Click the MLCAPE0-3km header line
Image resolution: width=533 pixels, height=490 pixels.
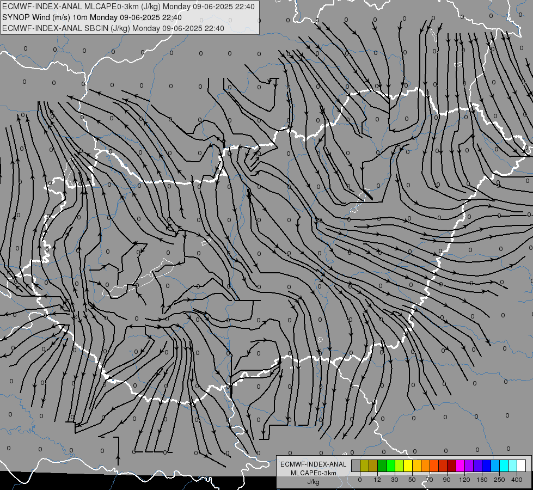[x=128, y=7]
